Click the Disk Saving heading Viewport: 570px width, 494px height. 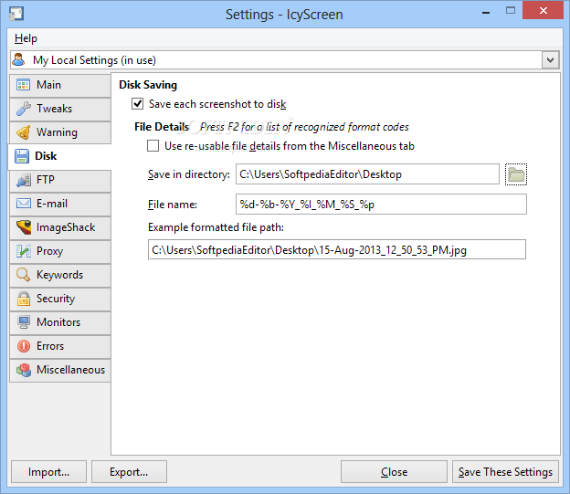[x=148, y=85]
